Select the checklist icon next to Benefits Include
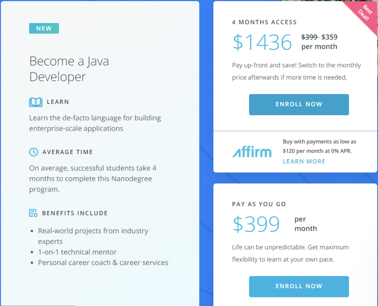 (33, 213)
